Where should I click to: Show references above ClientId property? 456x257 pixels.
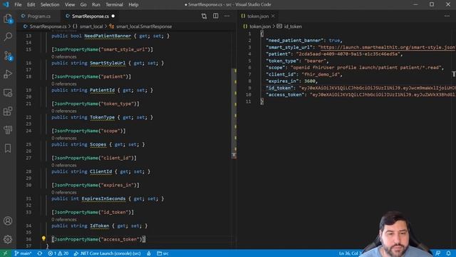[64, 165]
